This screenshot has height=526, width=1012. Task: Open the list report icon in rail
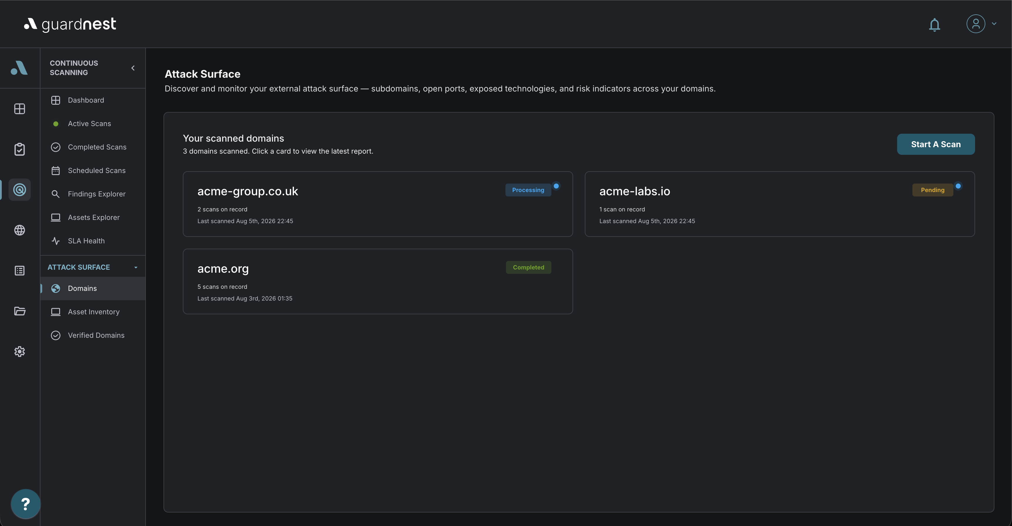click(x=20, y=270)
